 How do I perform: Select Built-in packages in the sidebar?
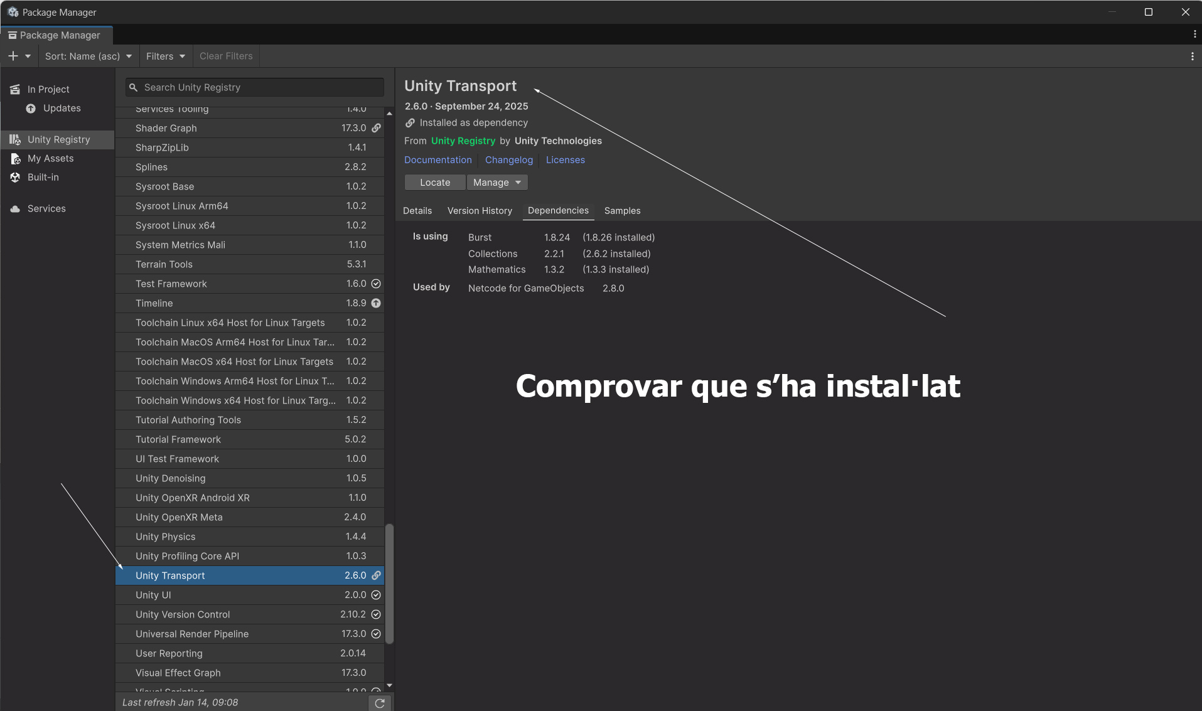tap(43, 177)
